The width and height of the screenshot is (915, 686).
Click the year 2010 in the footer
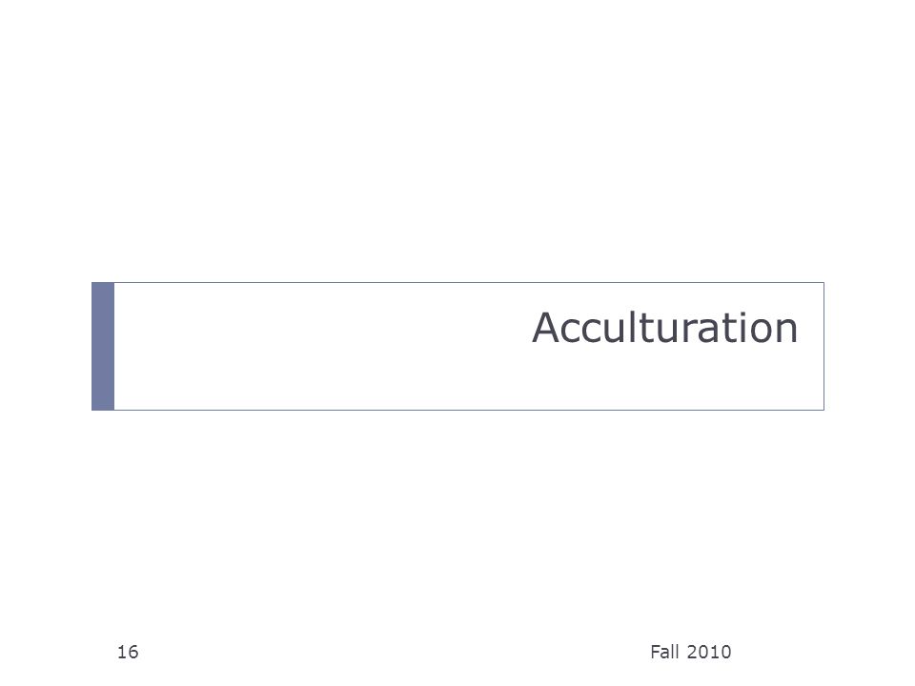(x=709, y=652)
